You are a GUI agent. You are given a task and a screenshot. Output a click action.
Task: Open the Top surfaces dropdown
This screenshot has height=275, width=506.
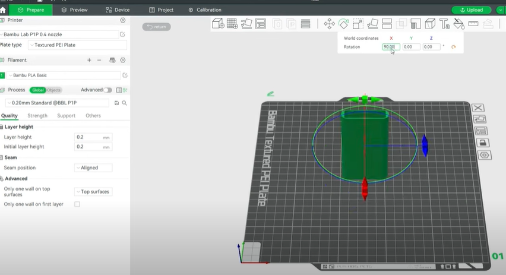93,191
